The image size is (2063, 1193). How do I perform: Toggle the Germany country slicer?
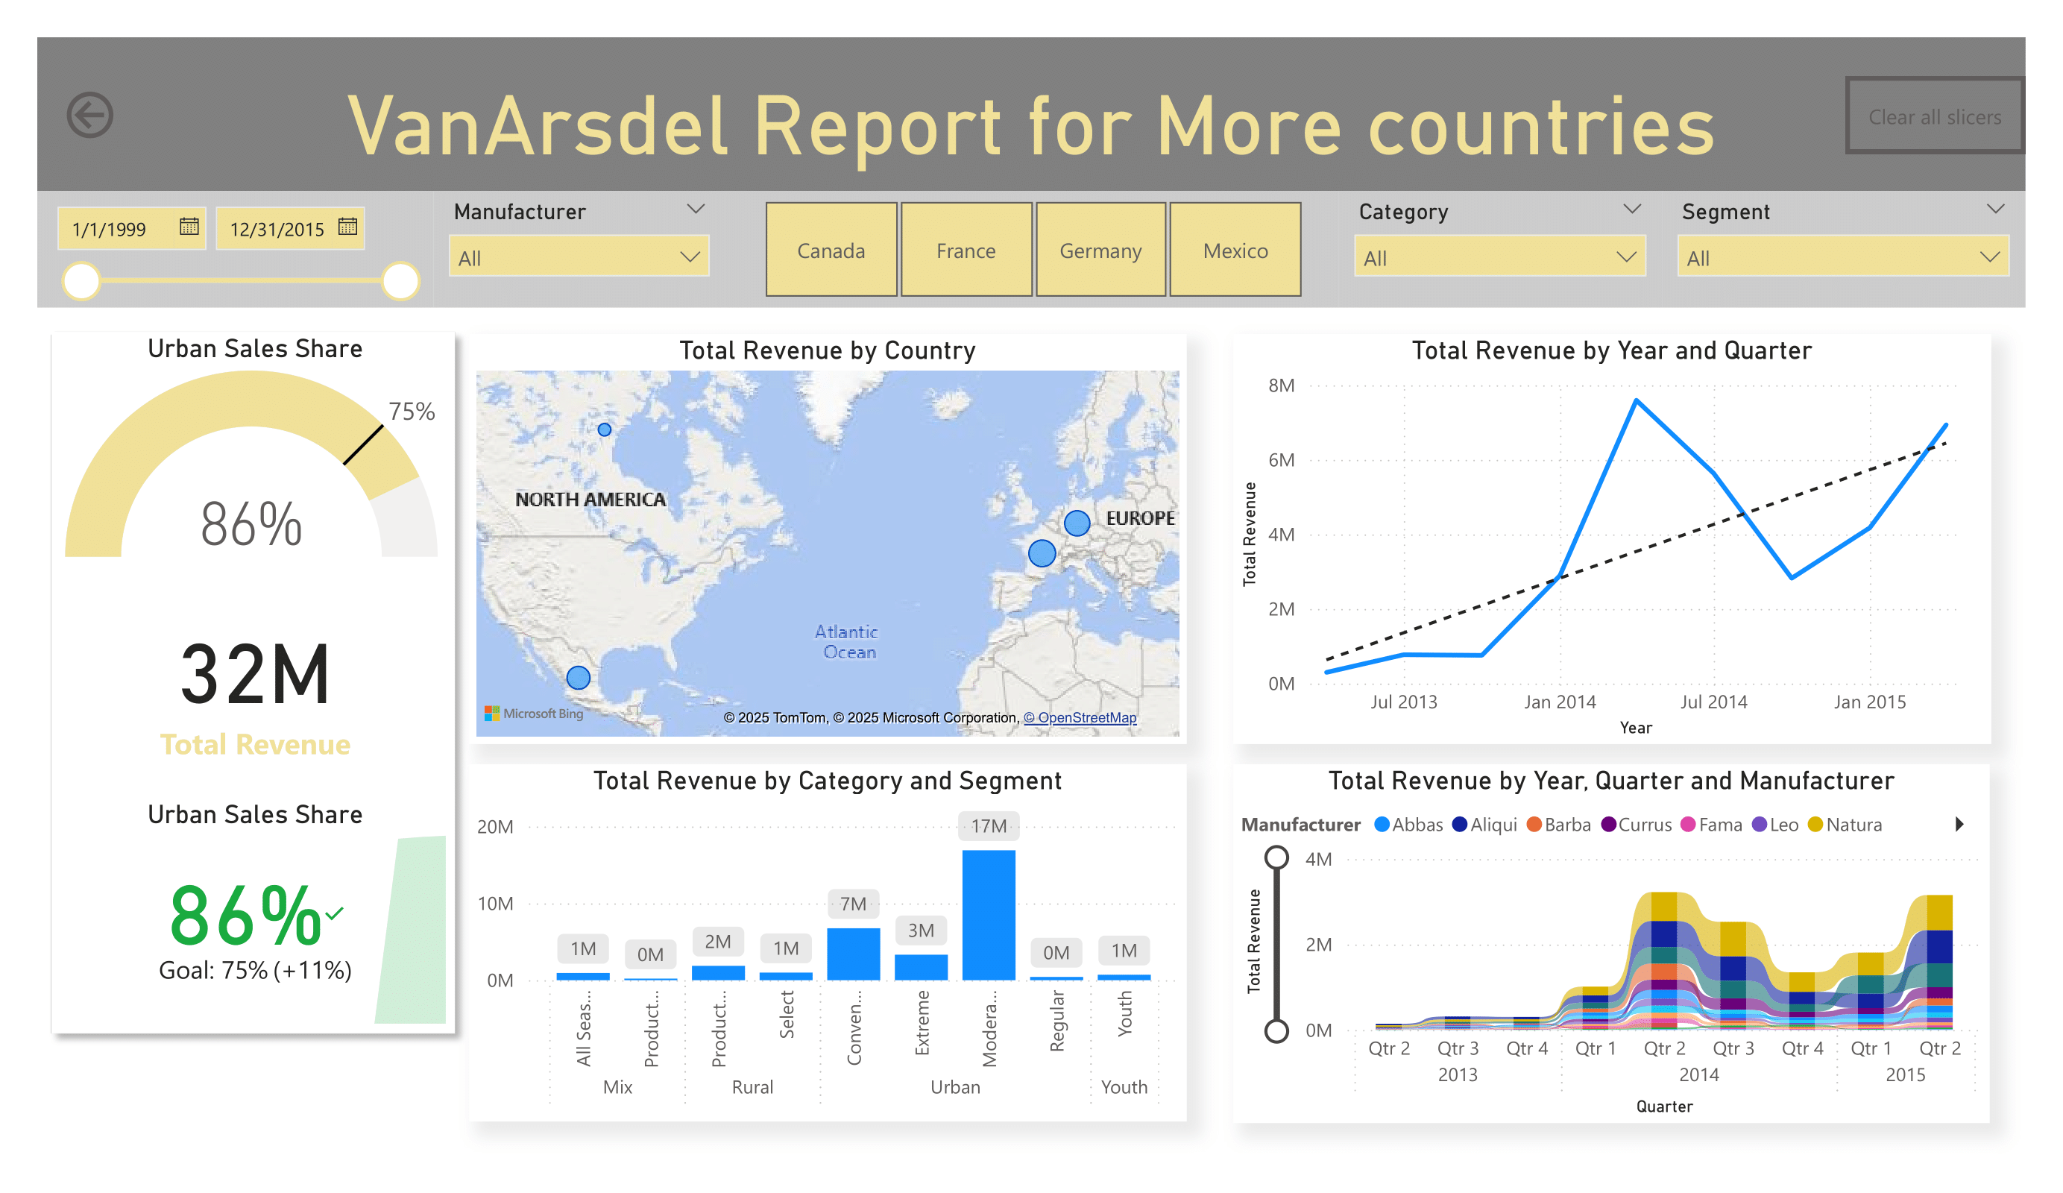click(1100, 251)
